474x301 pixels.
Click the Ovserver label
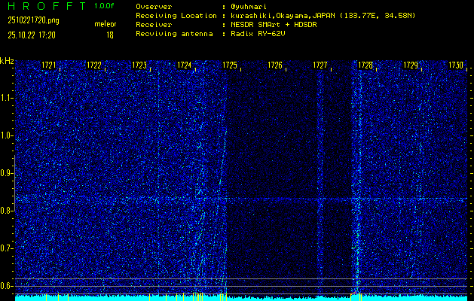[x=154, y=7]
